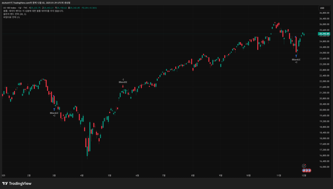333x189 pixels.
Task: Click the middle US flag event icon
Action: pos(306,170)
